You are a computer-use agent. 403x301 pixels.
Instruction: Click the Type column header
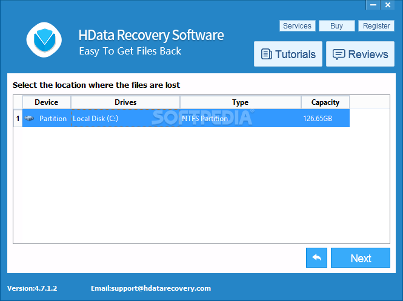click(241, 102)
